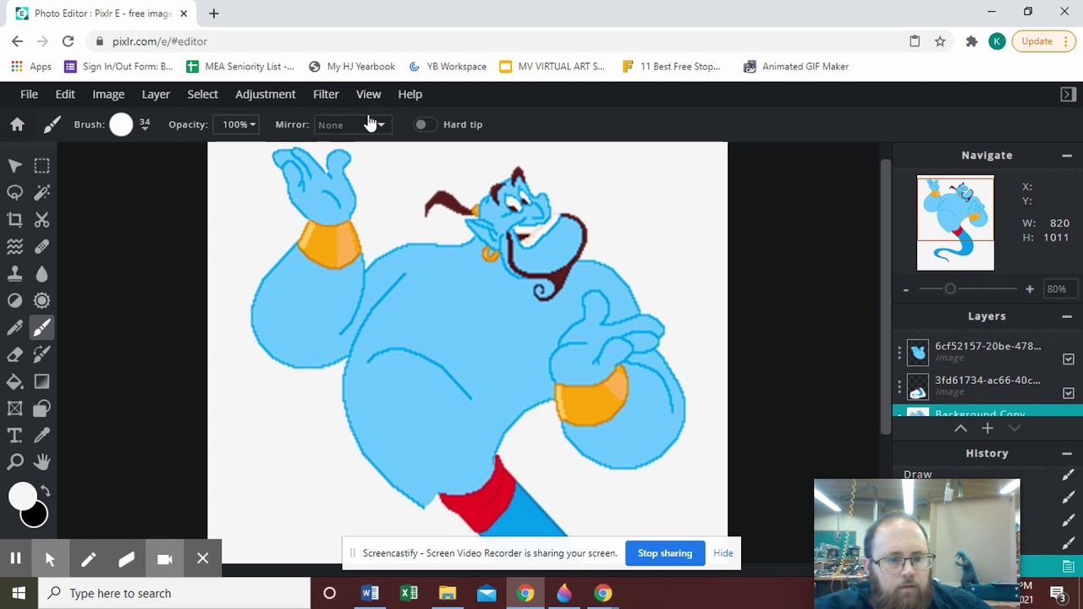Select the Frame tool with crossed box

14,409
